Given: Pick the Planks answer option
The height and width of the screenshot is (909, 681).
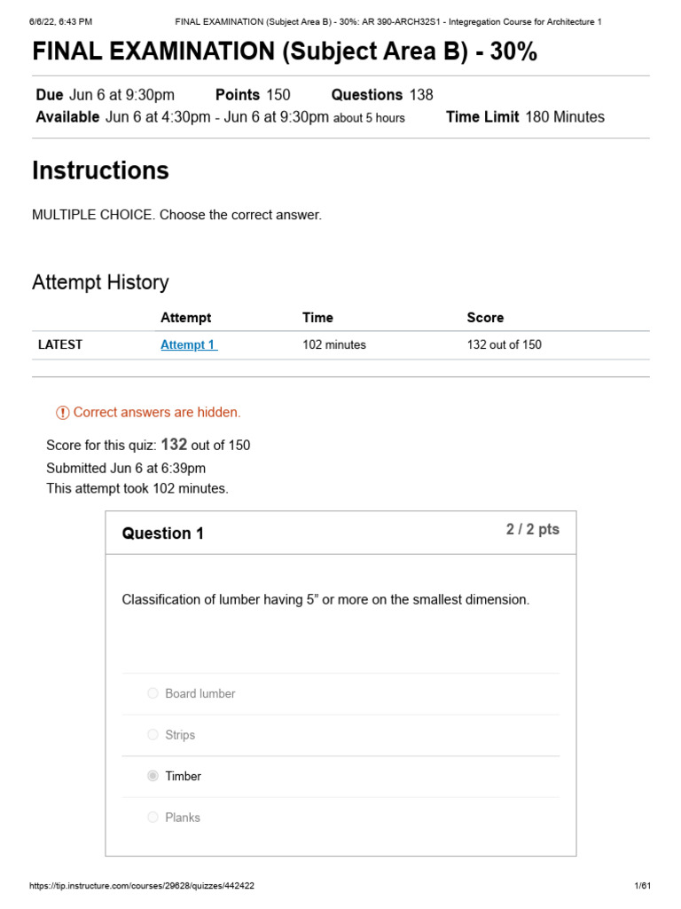Looking at the screenshot, I should tap(153, 818).
